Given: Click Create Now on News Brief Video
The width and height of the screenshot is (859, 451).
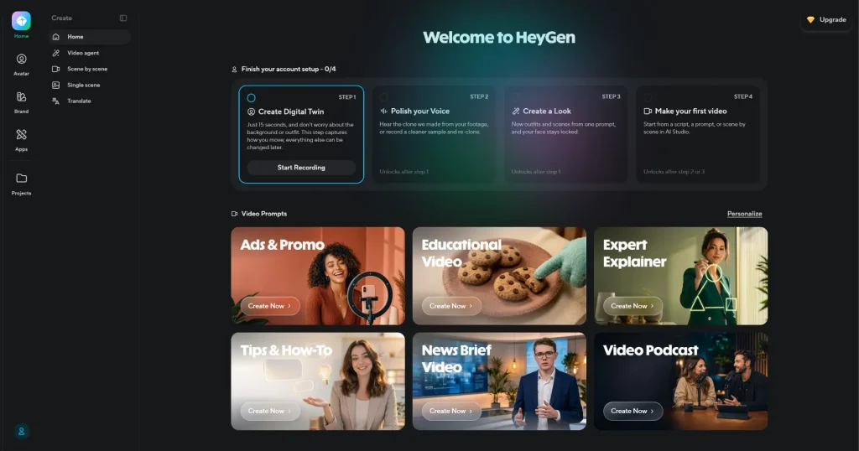Looking at the screenshot, I should [451, 411].
